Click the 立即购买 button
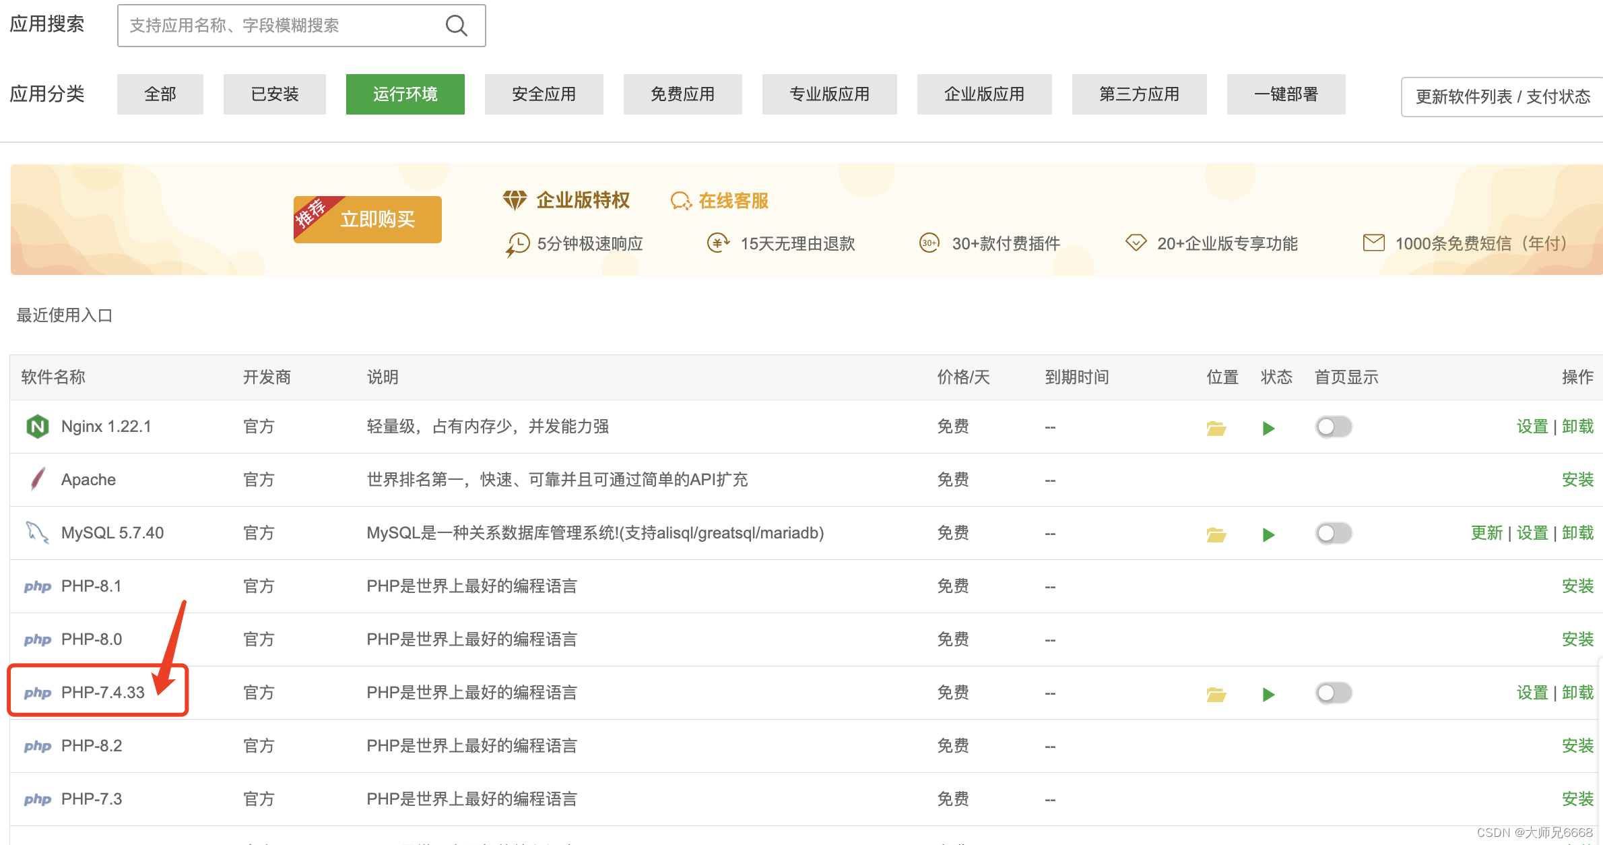1603x845 pixels. coord(368,219)
